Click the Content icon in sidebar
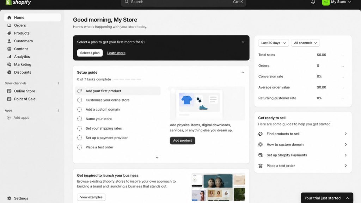Viewport: 361px width, 203px height. coord(9,49)
